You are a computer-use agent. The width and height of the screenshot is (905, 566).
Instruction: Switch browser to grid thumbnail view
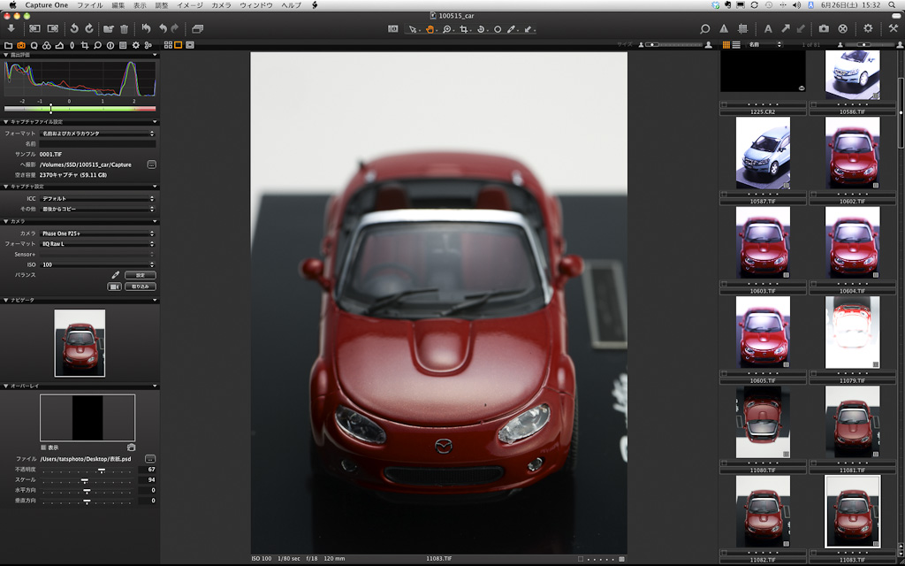tap(726, 44)
